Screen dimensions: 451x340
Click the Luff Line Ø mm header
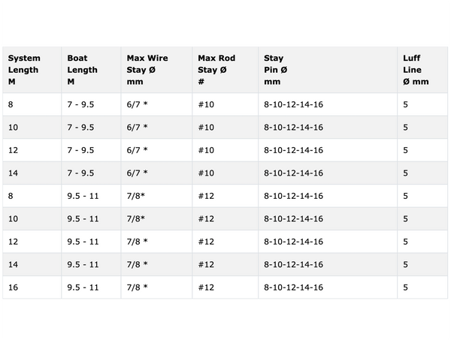[x=416, y=70]
